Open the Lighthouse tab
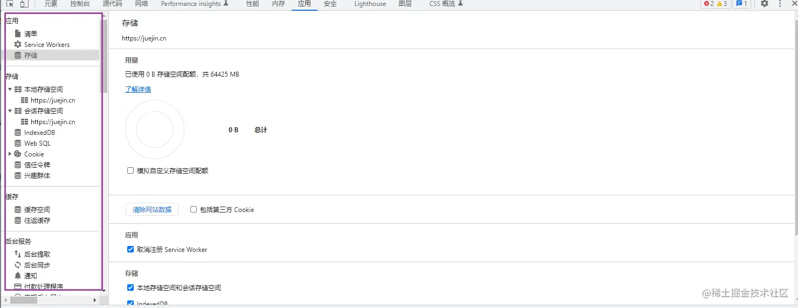This screenshot has width=798, height=308. [x=370, y=4]
